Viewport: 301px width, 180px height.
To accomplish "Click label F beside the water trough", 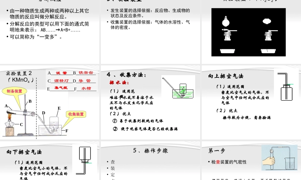I will pos(67,131).
